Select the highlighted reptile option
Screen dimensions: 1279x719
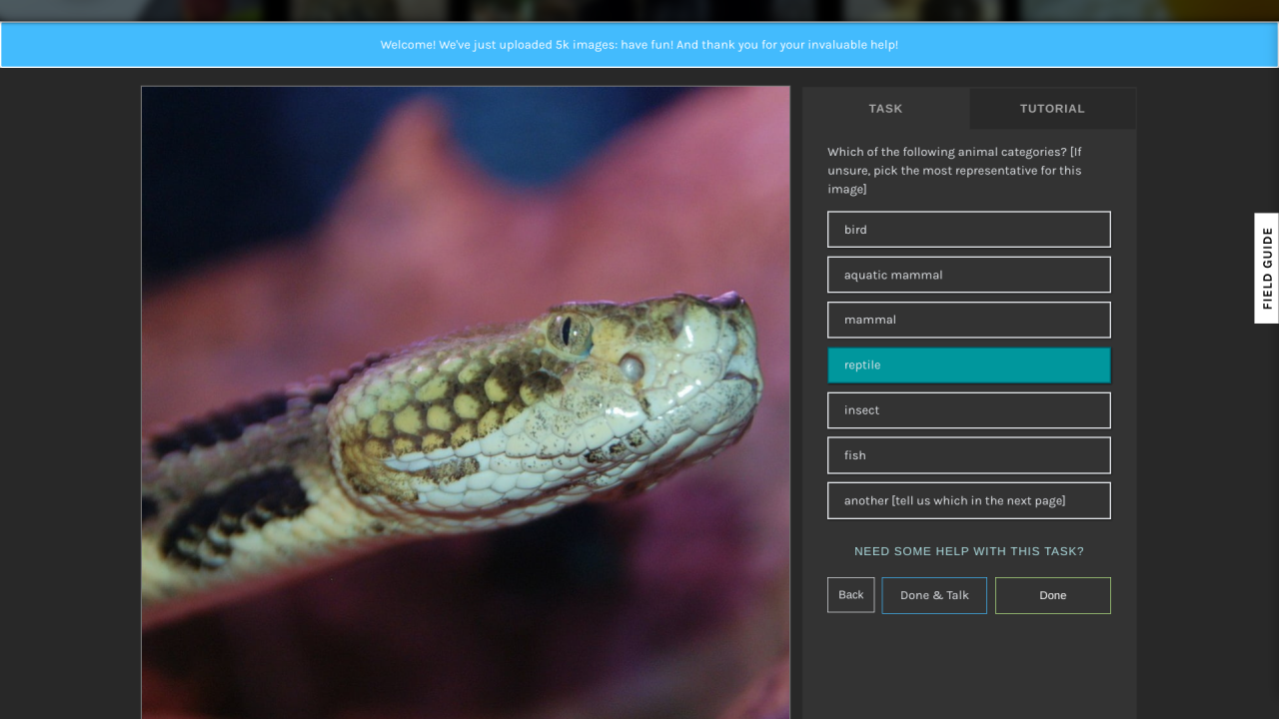(968, 365)
